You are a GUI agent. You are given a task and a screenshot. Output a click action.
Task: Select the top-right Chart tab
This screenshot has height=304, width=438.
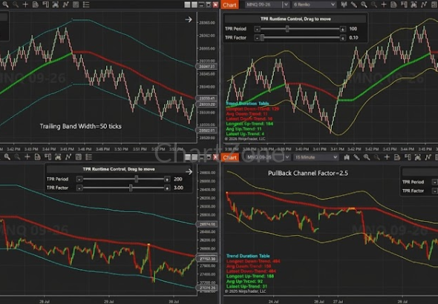[x=229, y=4]
